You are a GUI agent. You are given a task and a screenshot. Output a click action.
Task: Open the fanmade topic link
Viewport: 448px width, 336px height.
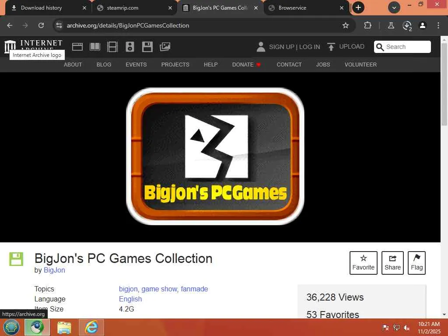[x=194, y=289]
